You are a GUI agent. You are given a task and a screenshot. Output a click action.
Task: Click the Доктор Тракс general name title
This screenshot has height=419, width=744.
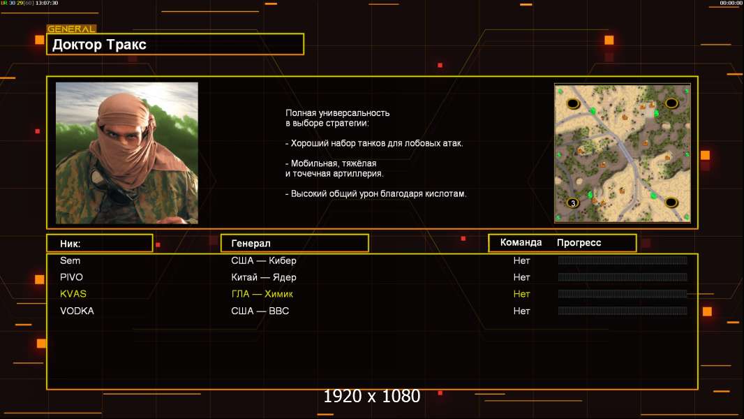99,45
